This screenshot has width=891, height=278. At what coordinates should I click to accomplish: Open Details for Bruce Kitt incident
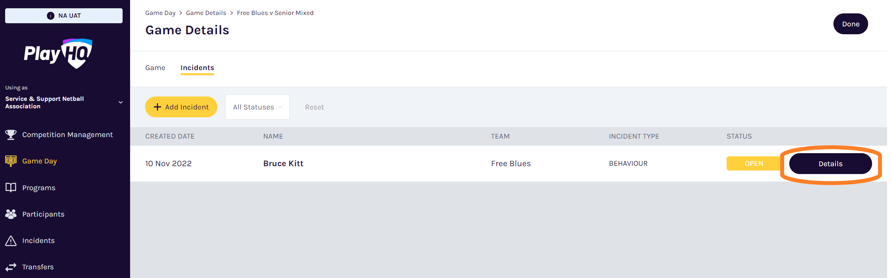[830, 164]
